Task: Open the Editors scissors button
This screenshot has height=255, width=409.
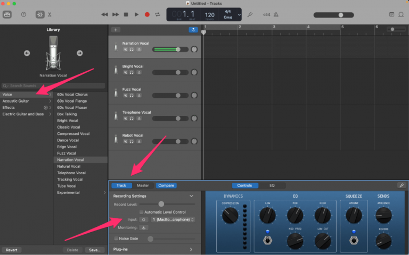Action: 50,14
